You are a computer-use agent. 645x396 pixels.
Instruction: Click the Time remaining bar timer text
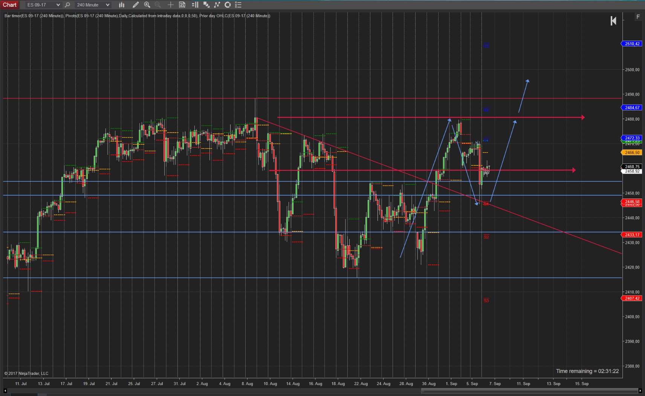587,371
